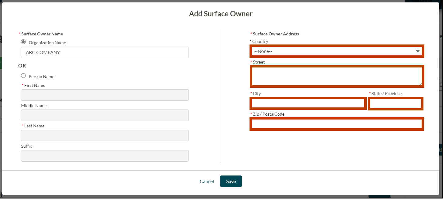Click the Surface Owner Address section heading
Screen dimensions: 445x200
(x=275, y=34)
